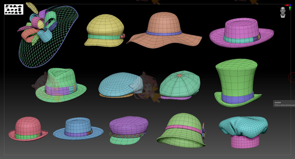This screenshot has height=159, width=295.
Task: Open the hat silhouettes thumbnail preview
Action: 14,9
